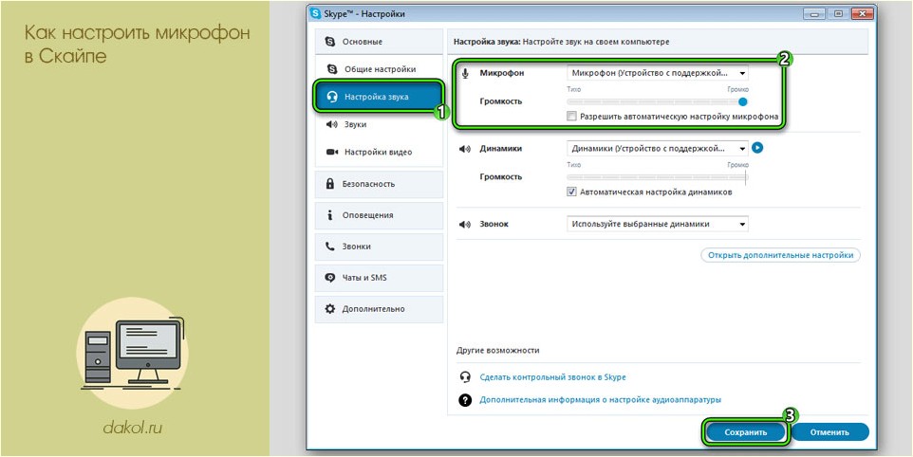Open the Звонки section
This screenshot has width=913, height=457.
click(x=379, y=247)
